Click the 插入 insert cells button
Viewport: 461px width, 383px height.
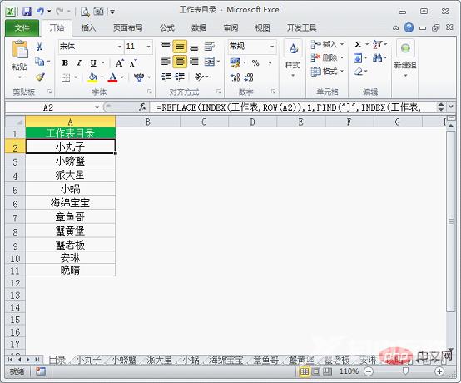pyautogui.click(x=327, y=44)
